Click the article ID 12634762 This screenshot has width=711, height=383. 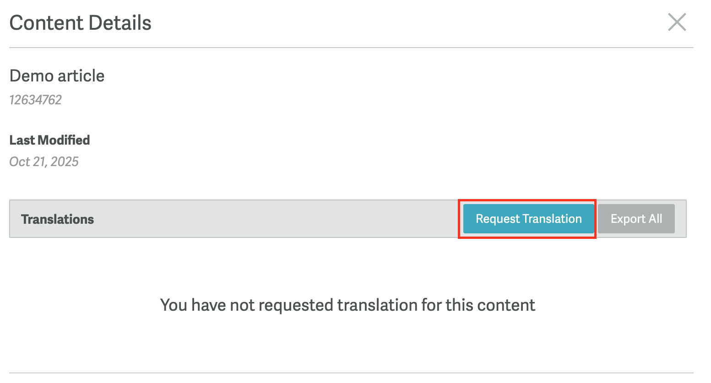pos(36,100)
